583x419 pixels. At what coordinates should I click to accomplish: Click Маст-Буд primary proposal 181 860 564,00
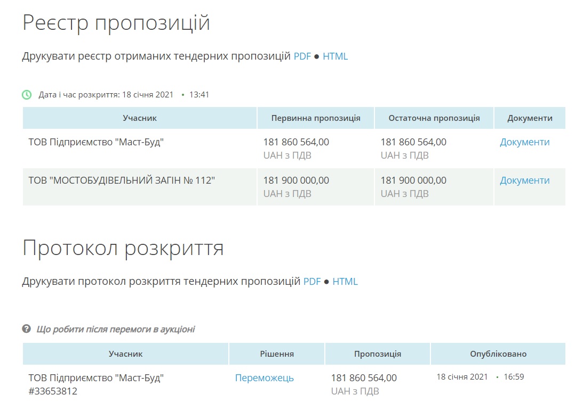297,142
